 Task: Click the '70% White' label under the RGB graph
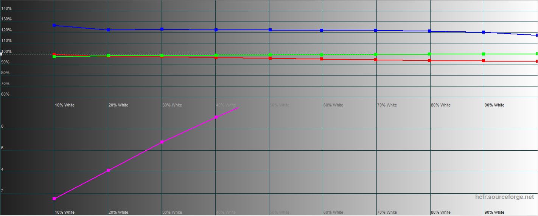pos(387,105)
